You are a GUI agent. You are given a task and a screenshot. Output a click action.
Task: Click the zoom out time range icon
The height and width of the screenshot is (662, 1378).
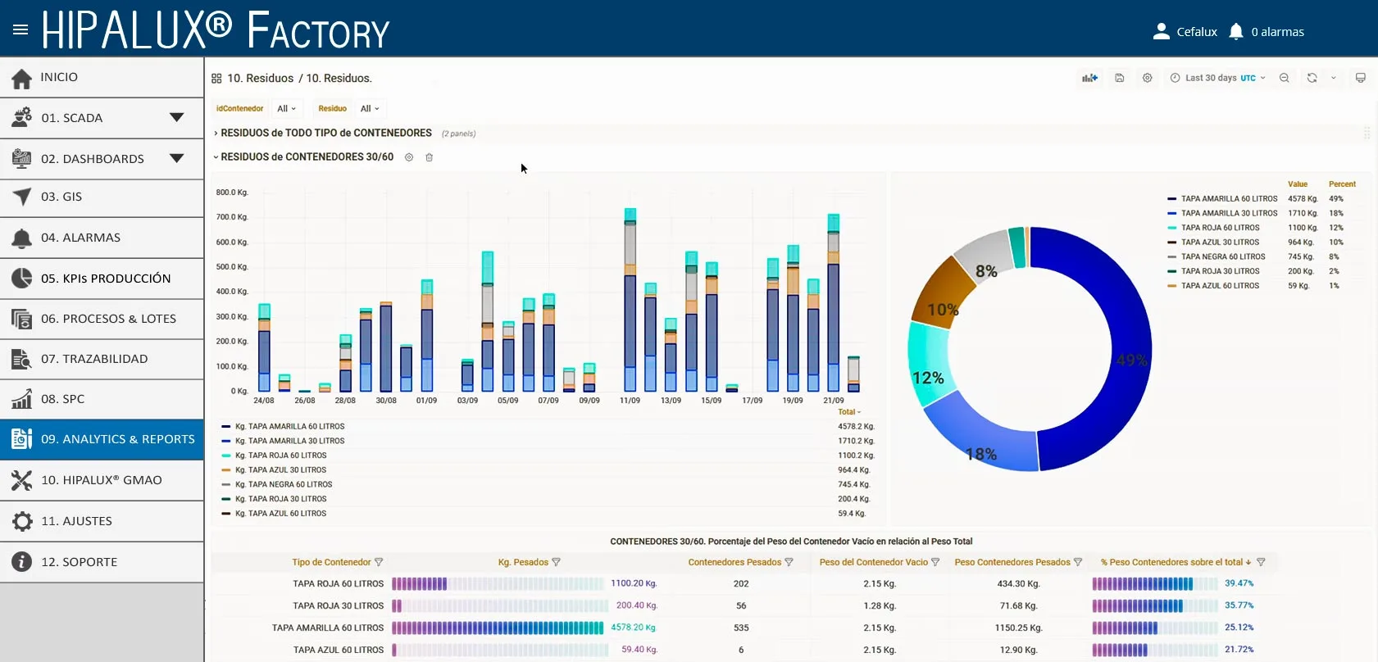coord(1285,78)
